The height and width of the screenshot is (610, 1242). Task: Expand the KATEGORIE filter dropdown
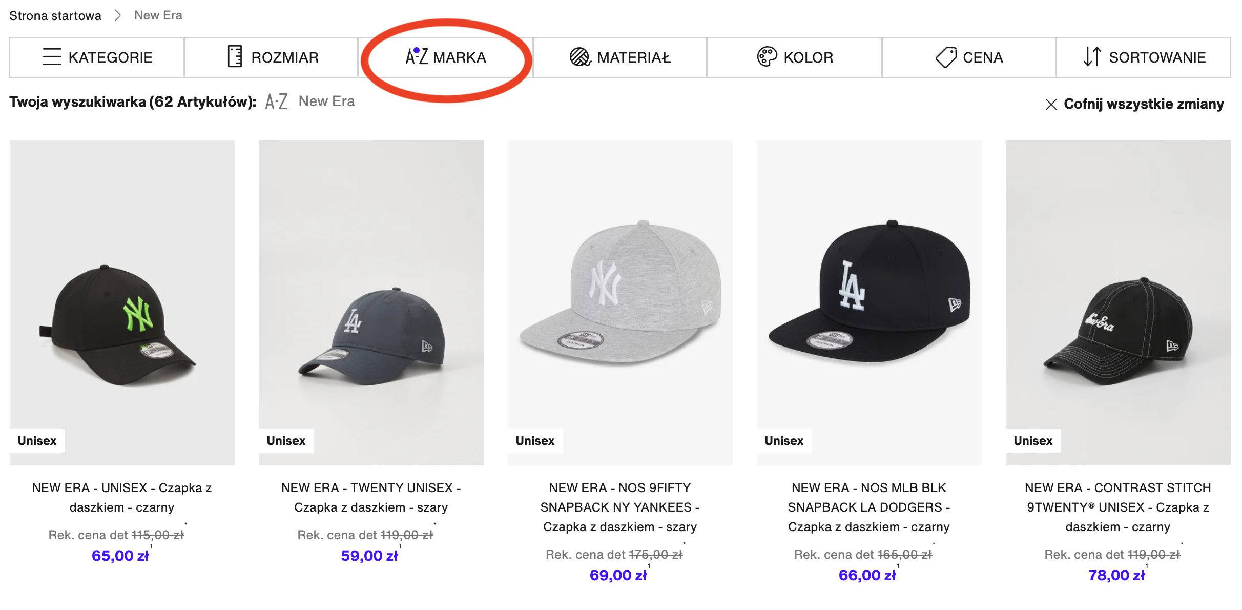tap(97, 57)
